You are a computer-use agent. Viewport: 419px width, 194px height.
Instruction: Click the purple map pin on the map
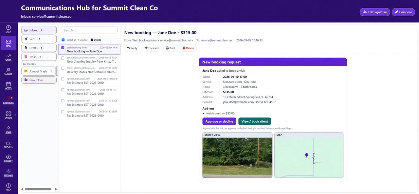point(307,156)
